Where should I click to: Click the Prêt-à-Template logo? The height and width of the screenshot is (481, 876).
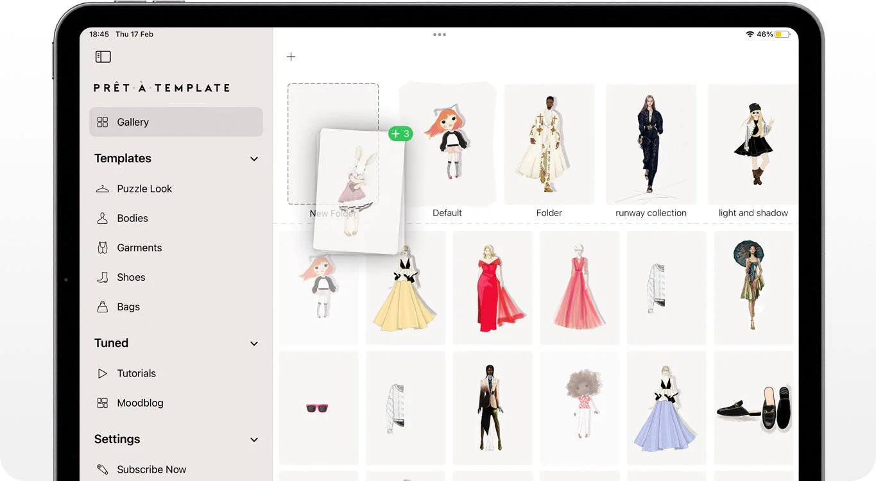[162, 88]
